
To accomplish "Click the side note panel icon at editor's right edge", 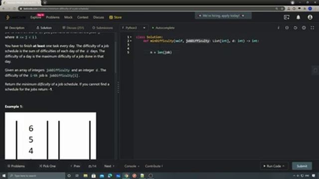I will [316, 71].
